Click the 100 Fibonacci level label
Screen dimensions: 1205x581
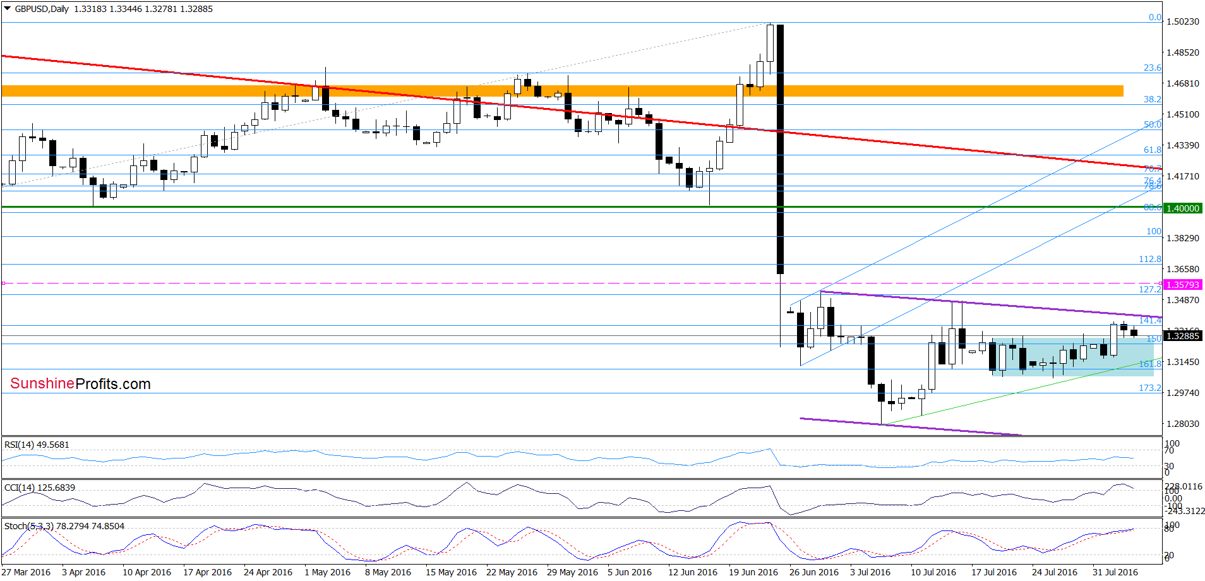point(1154,231)
